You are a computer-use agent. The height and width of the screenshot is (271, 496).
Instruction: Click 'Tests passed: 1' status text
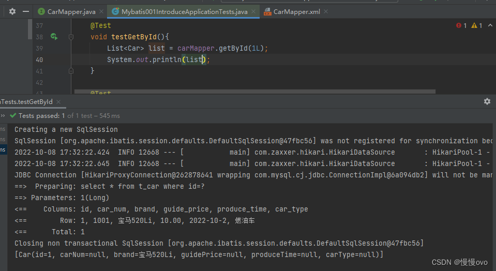[x=42, y=116]
